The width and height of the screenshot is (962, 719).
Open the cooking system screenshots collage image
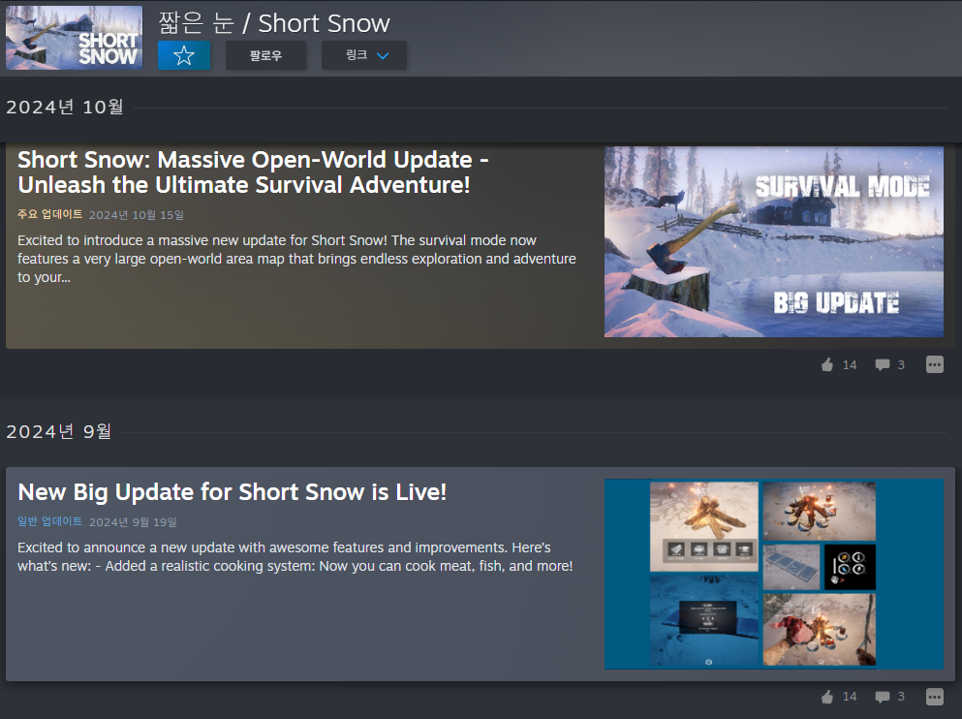[774, 574]
